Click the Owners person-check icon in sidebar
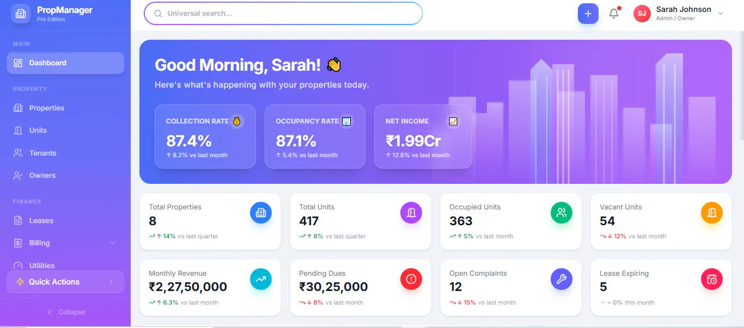744x328 pixels. pos(18,176)
